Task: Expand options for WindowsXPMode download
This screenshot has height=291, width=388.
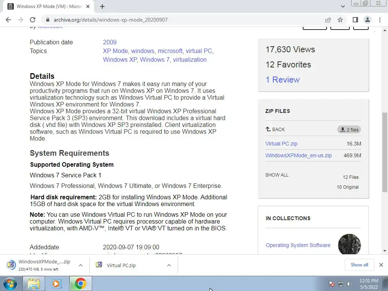Action: tap(81, 265)
